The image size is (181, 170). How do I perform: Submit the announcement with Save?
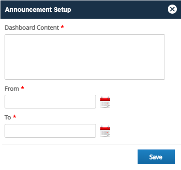156,157
